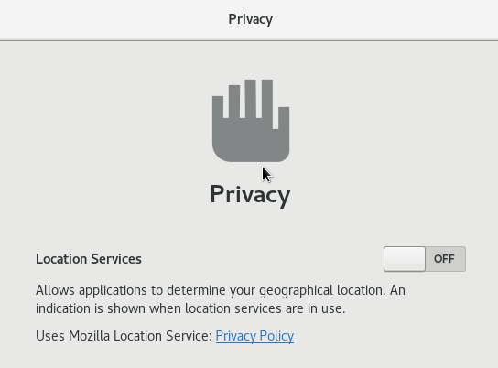Click the Location Services label

coord(89,259)
